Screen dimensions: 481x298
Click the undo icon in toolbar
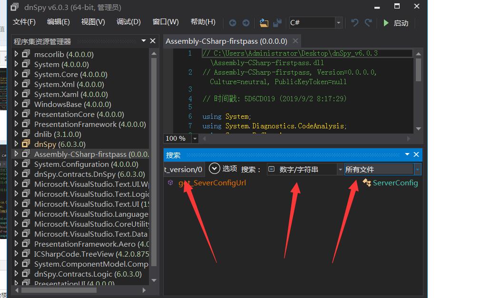point(354,23)
